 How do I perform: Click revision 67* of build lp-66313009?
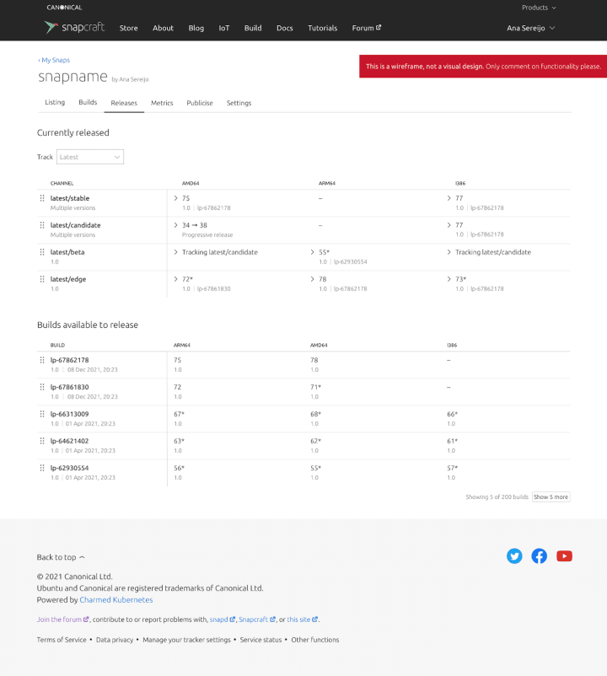[179, 414]
